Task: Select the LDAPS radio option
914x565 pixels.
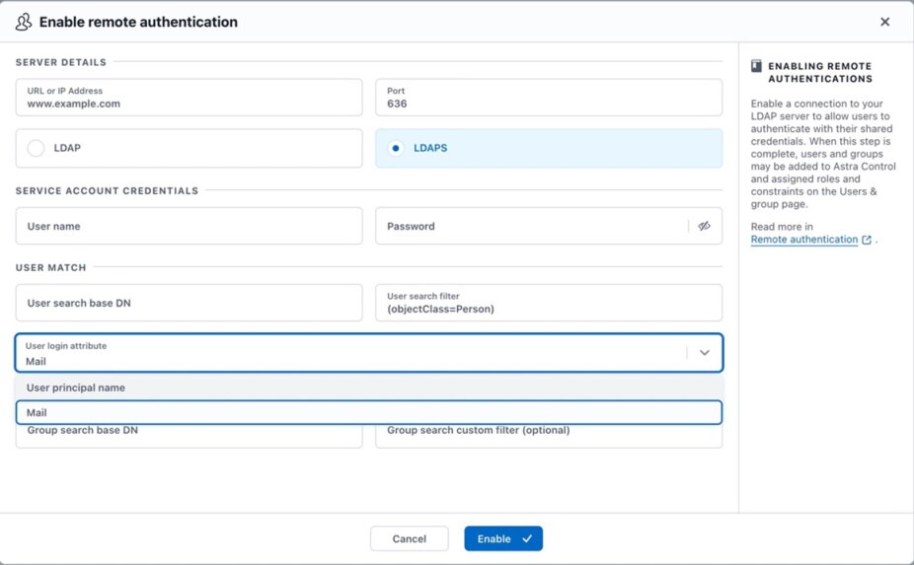Action: [396, 148]
